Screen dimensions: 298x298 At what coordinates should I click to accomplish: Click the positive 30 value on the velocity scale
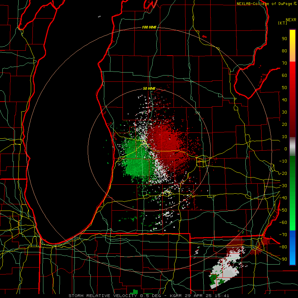point(284,112)
